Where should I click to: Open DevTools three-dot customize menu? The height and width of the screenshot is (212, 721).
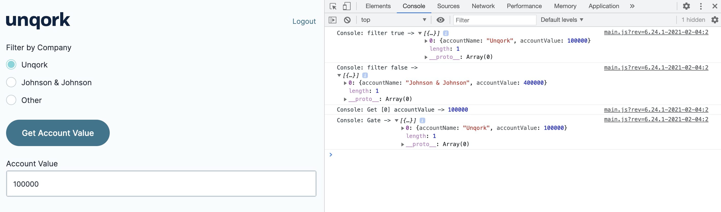click(701, 6)
